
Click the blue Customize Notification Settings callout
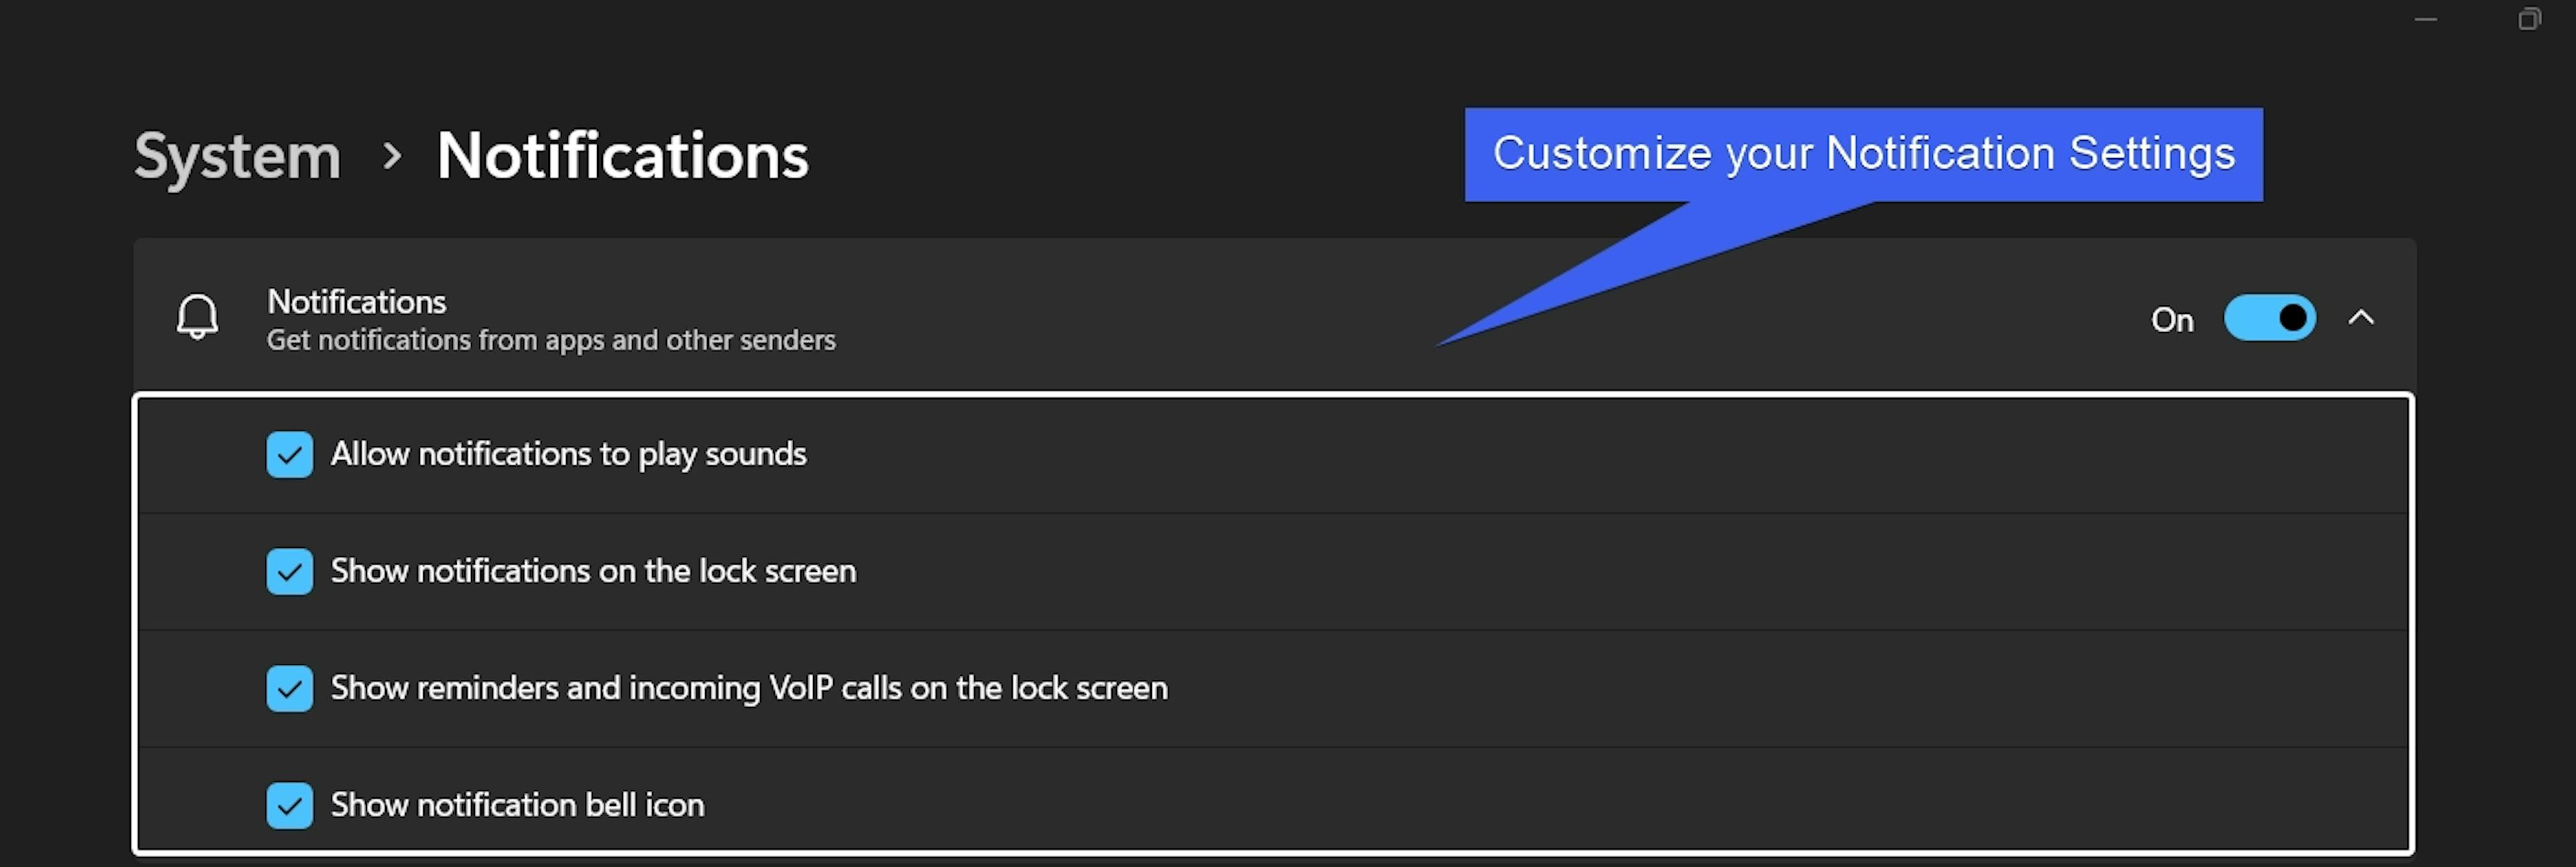1863,154
